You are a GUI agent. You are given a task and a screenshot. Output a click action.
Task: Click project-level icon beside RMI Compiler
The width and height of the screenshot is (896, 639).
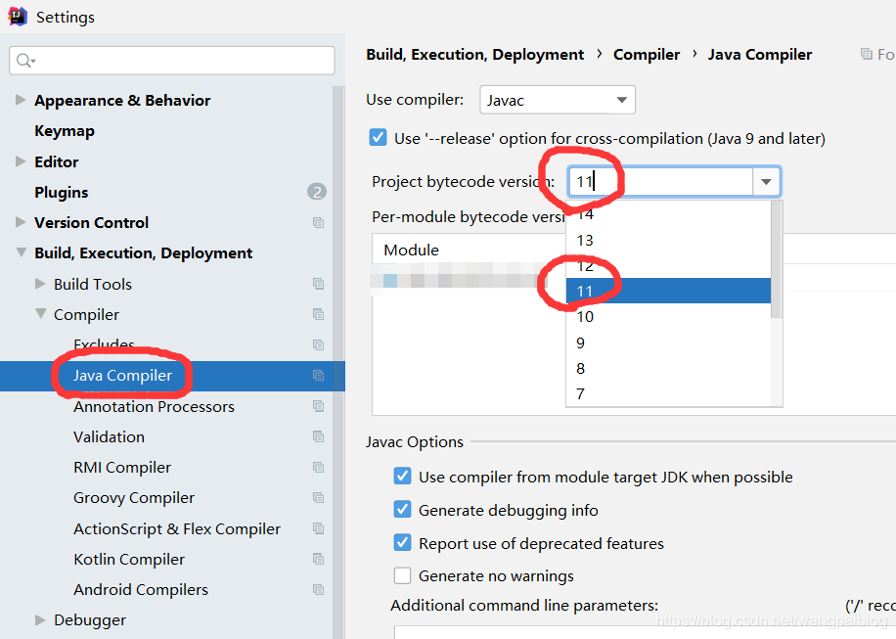click(318, 468)
